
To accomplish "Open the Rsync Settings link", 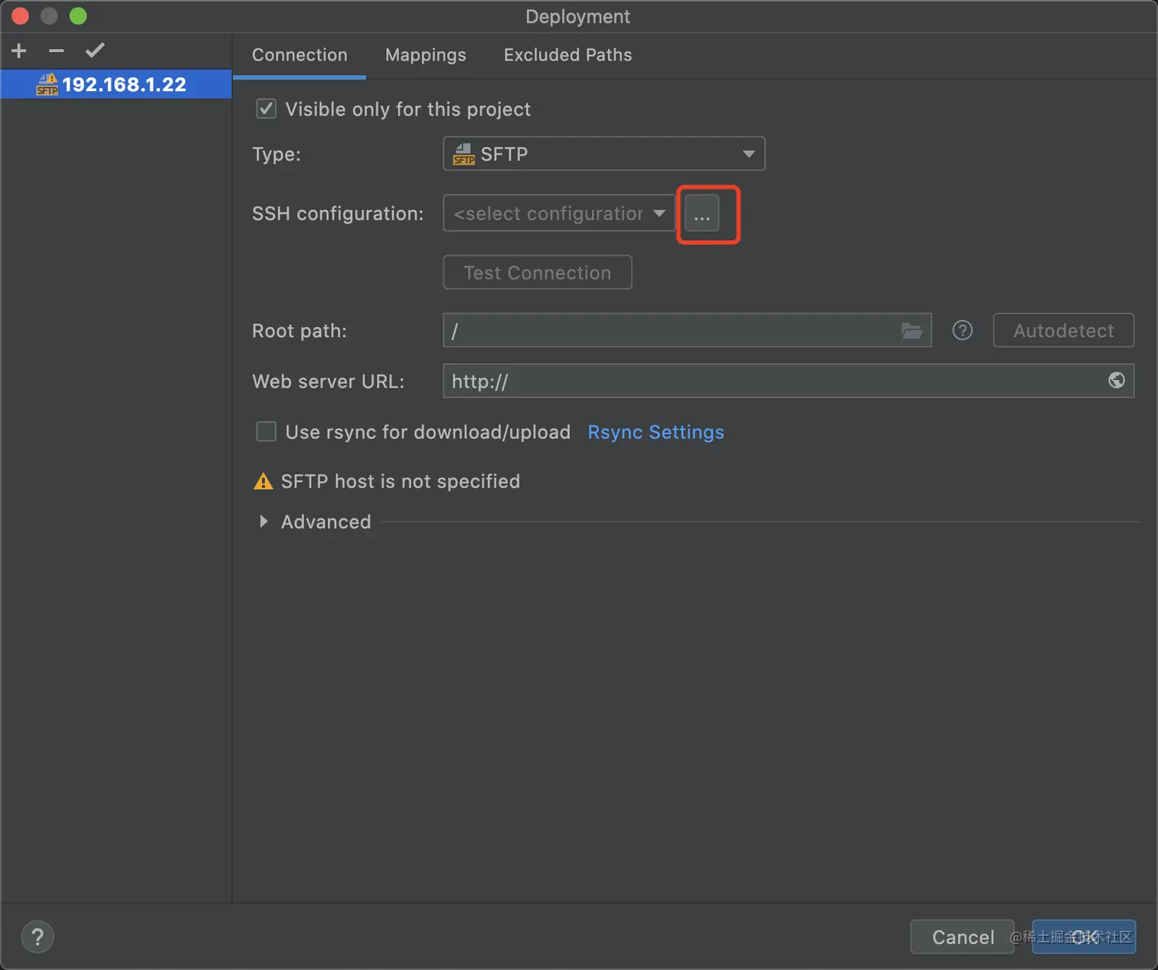I will (656, 432).
